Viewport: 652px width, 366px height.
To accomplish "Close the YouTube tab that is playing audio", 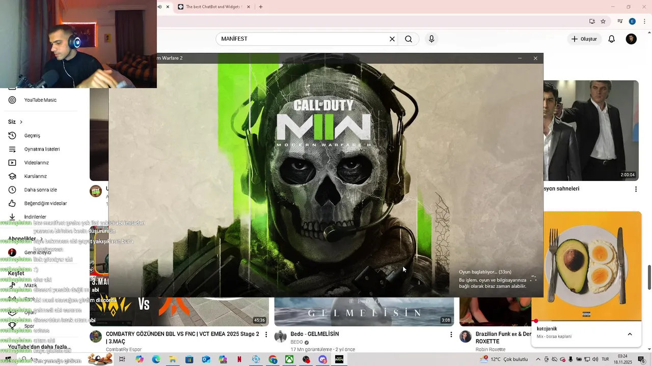I will (x=168, y=7).
